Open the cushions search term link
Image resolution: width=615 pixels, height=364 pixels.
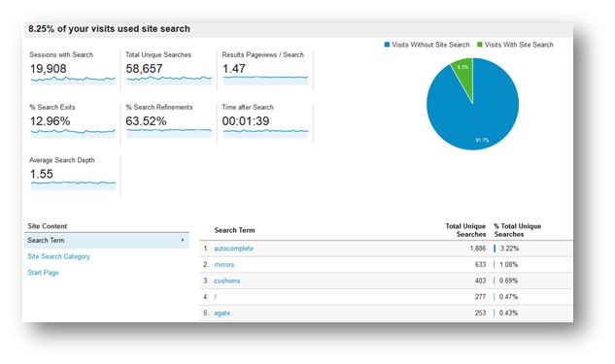pos(226,281)
